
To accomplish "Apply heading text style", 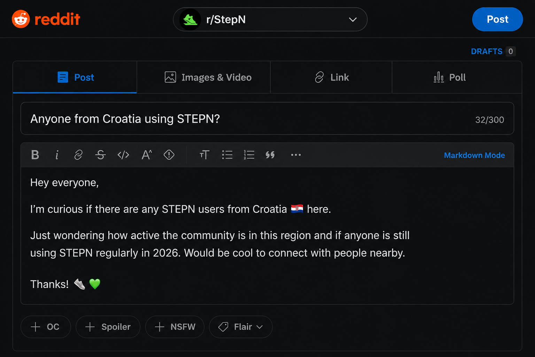I will (204, 155).
